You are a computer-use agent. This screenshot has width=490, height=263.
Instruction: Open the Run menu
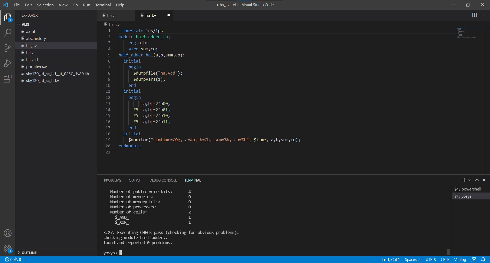[87, 5]
